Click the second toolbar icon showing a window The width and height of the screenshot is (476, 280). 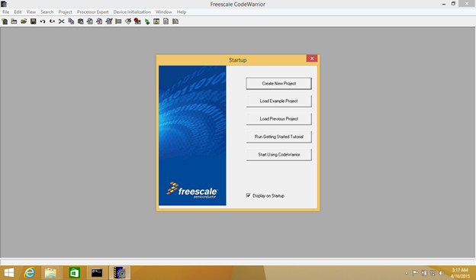(x=14, y=21)
